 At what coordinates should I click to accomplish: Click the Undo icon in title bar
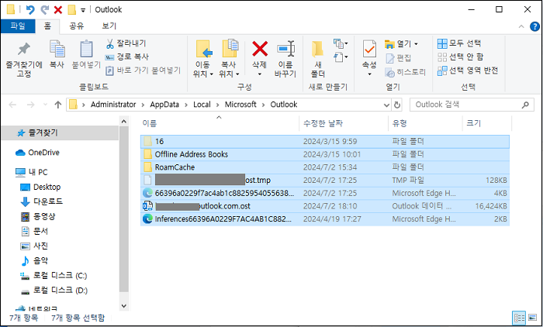[30, 10]
